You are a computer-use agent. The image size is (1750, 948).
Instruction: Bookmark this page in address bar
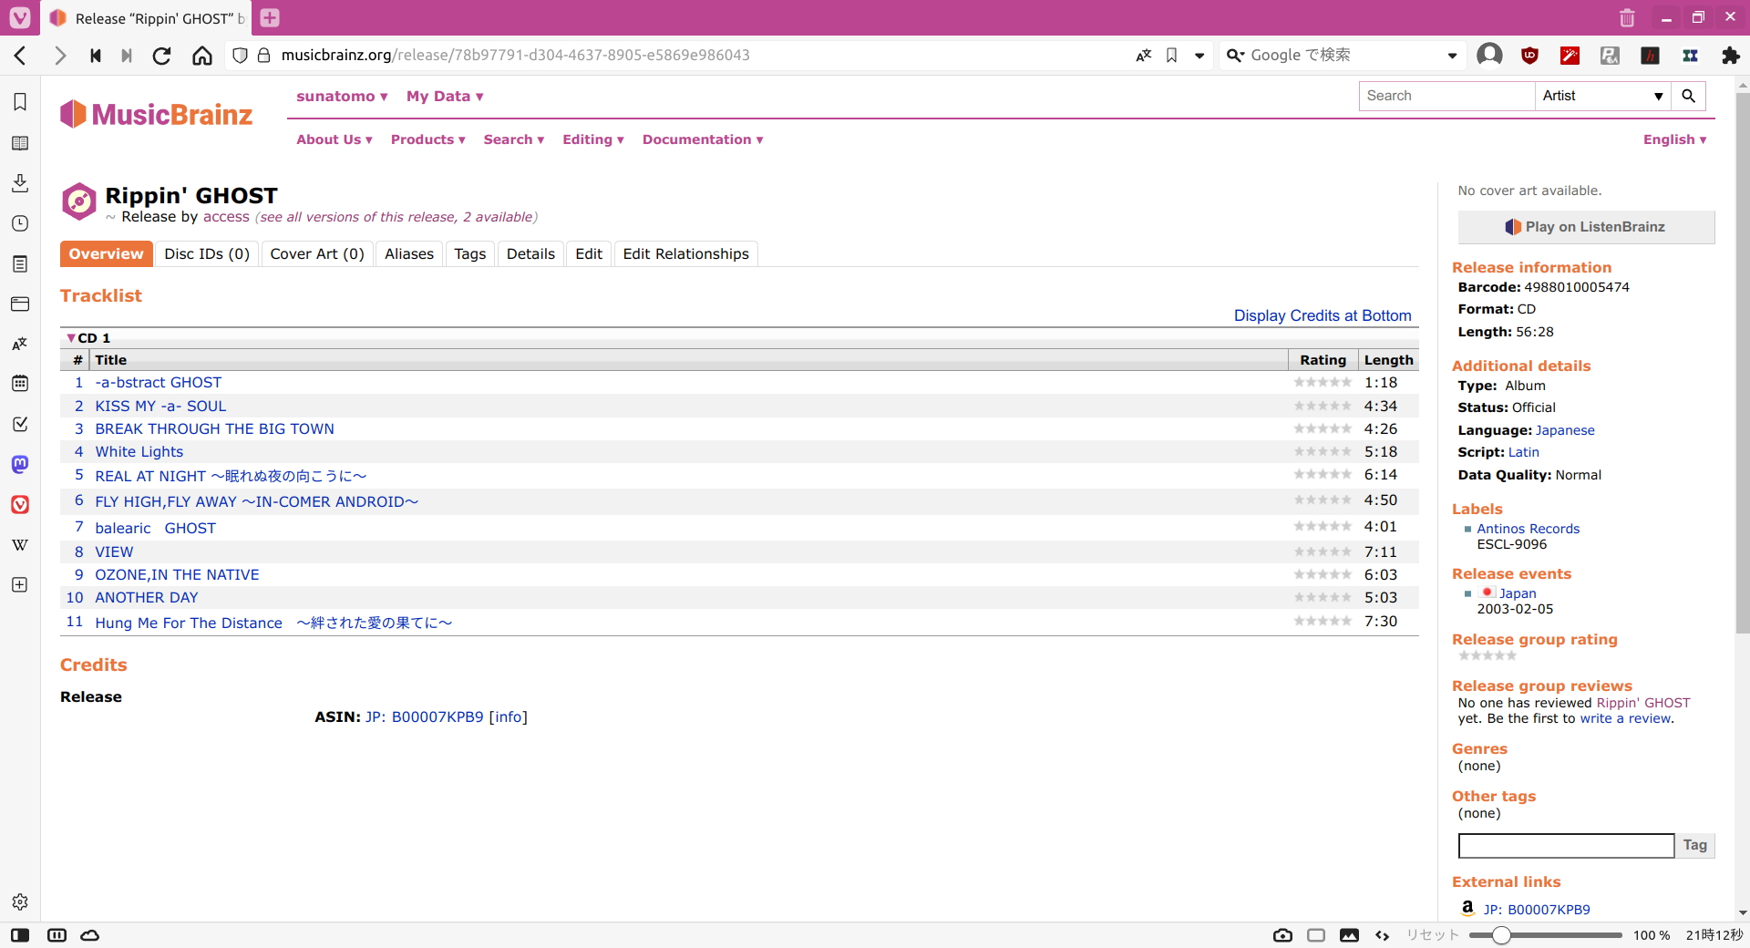(x=1172, y=56)
